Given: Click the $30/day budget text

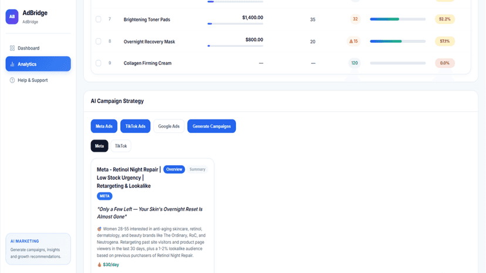Looking at the screenshot, I should pyautogui.click(x=111, y=265).
